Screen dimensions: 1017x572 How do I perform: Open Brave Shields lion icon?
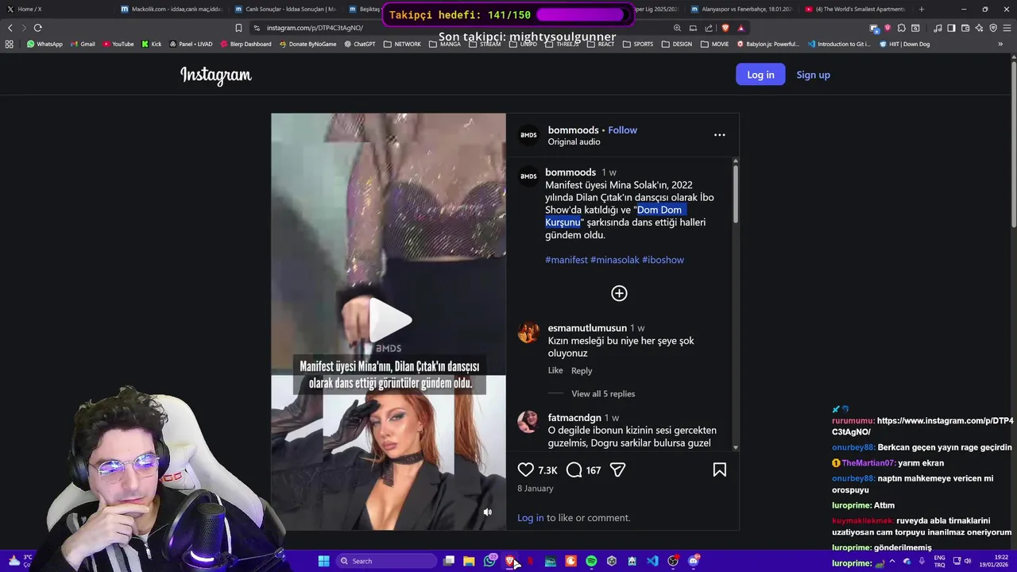pos(725,28)
